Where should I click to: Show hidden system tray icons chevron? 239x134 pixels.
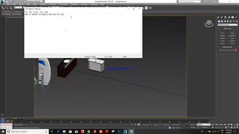[206, 131]
